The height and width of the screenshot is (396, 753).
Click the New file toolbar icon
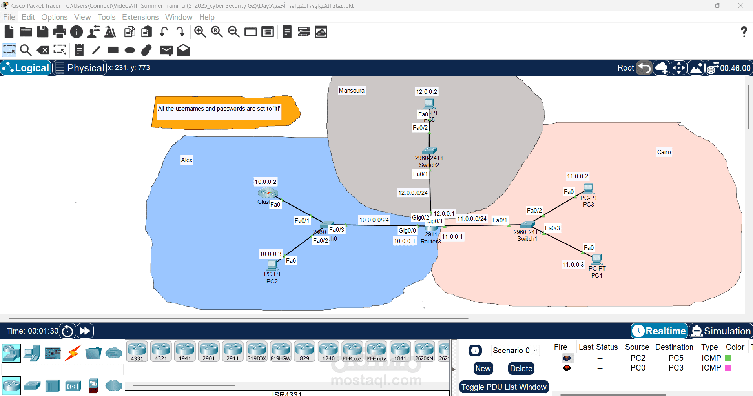(9, 32)
